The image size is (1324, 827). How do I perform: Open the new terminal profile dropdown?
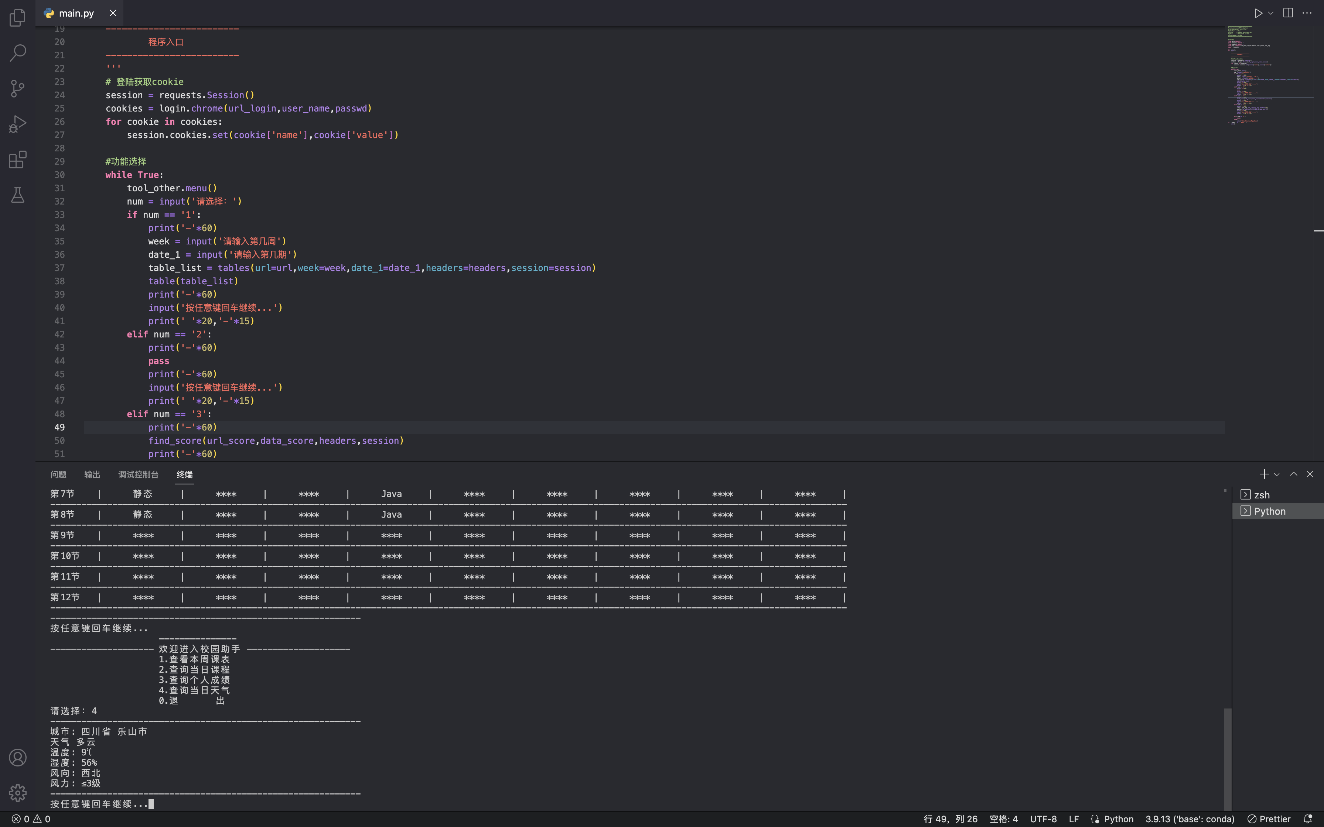[x=1276, y=474]
